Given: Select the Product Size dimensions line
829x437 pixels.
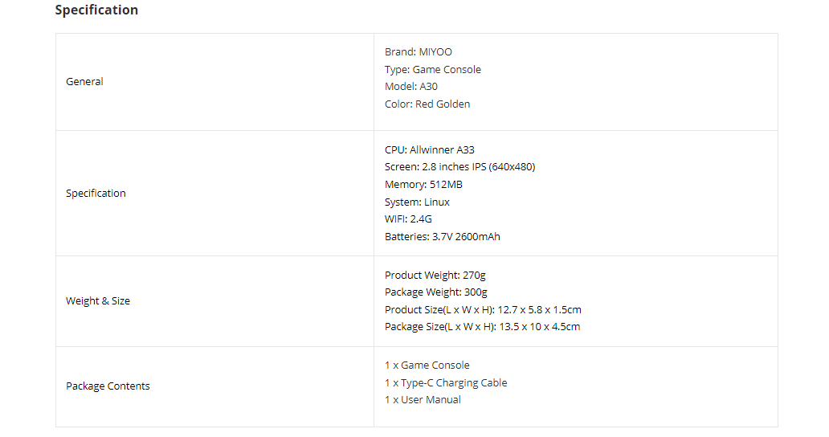Looking at the screenshot, I should (483, 309).
